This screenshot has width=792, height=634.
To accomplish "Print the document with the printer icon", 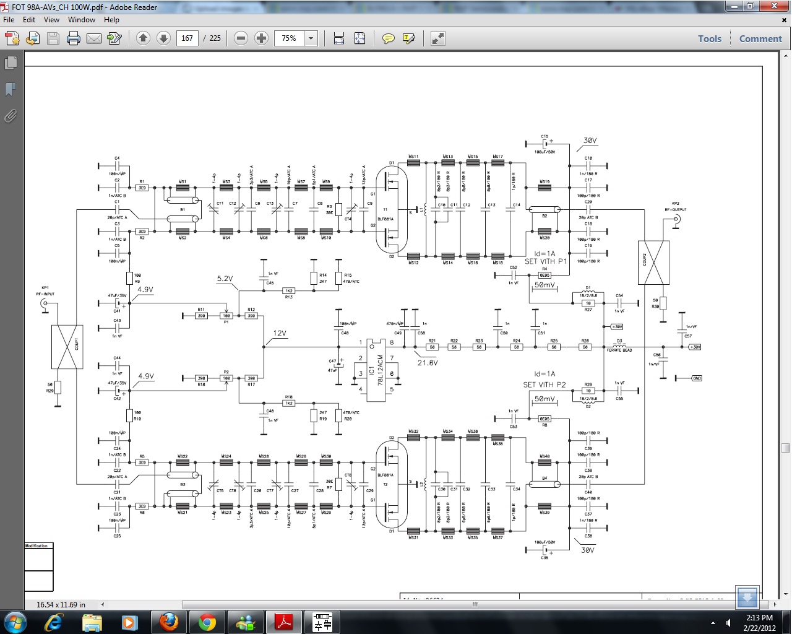I will [x=74, y=38].
